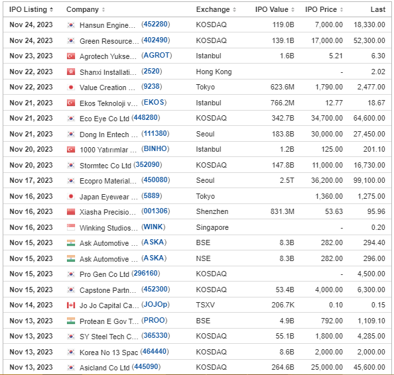Sort table by Exchange column

coord(216,9)
